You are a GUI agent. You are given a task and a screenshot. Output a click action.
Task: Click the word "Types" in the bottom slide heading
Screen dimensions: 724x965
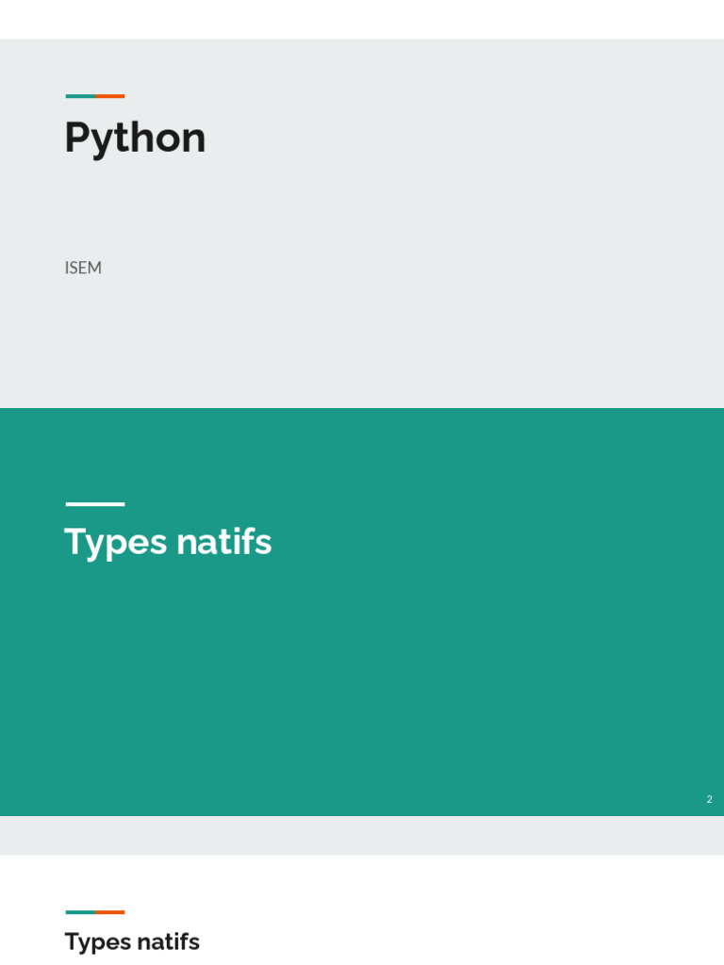click(97, 942)
